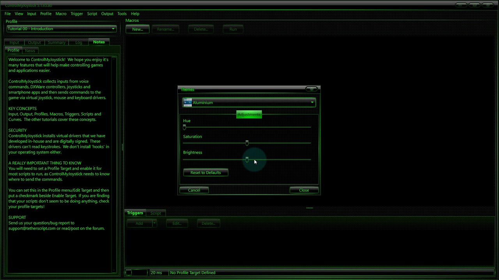
Task: Click the New... macro button
Action: click(x=138, y=29)
